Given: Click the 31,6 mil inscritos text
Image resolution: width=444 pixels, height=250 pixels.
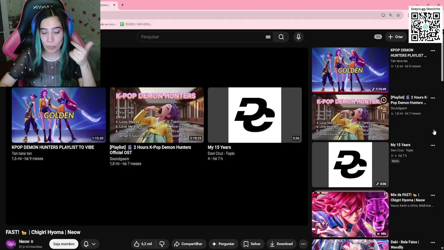Looking at the screenshot, I should 31,247.
